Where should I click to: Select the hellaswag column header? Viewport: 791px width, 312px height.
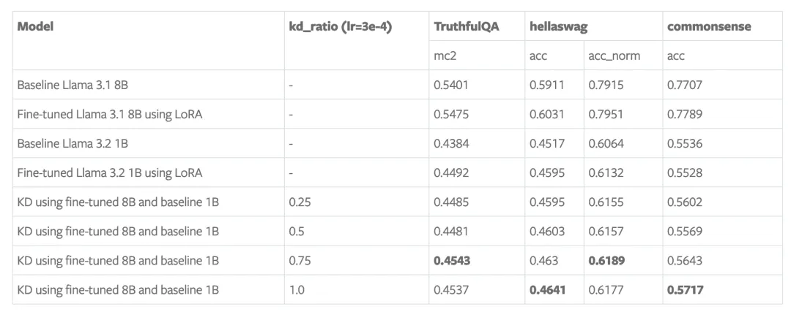pyautogui.click(x=558, y=27)
